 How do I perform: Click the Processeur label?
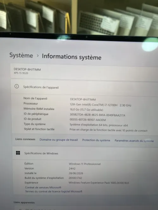click(x=31, y=103)
